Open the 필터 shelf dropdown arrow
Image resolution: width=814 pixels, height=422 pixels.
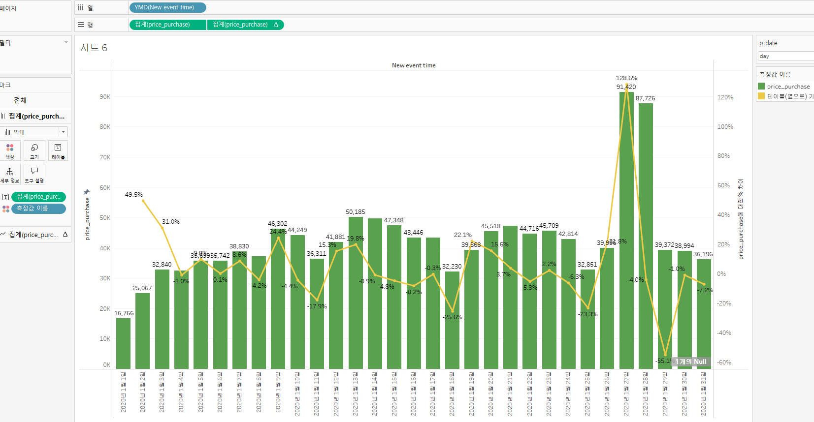tap(66, 42)
